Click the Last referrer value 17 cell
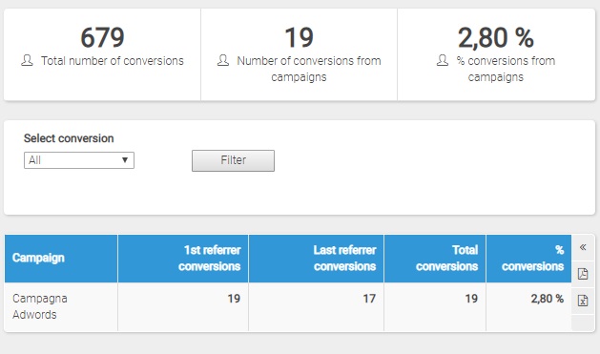 [x=316, y=307]
